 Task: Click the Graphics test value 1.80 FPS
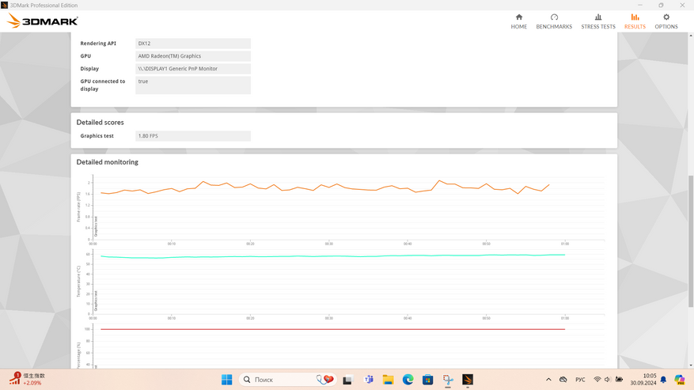coord(193,136)
